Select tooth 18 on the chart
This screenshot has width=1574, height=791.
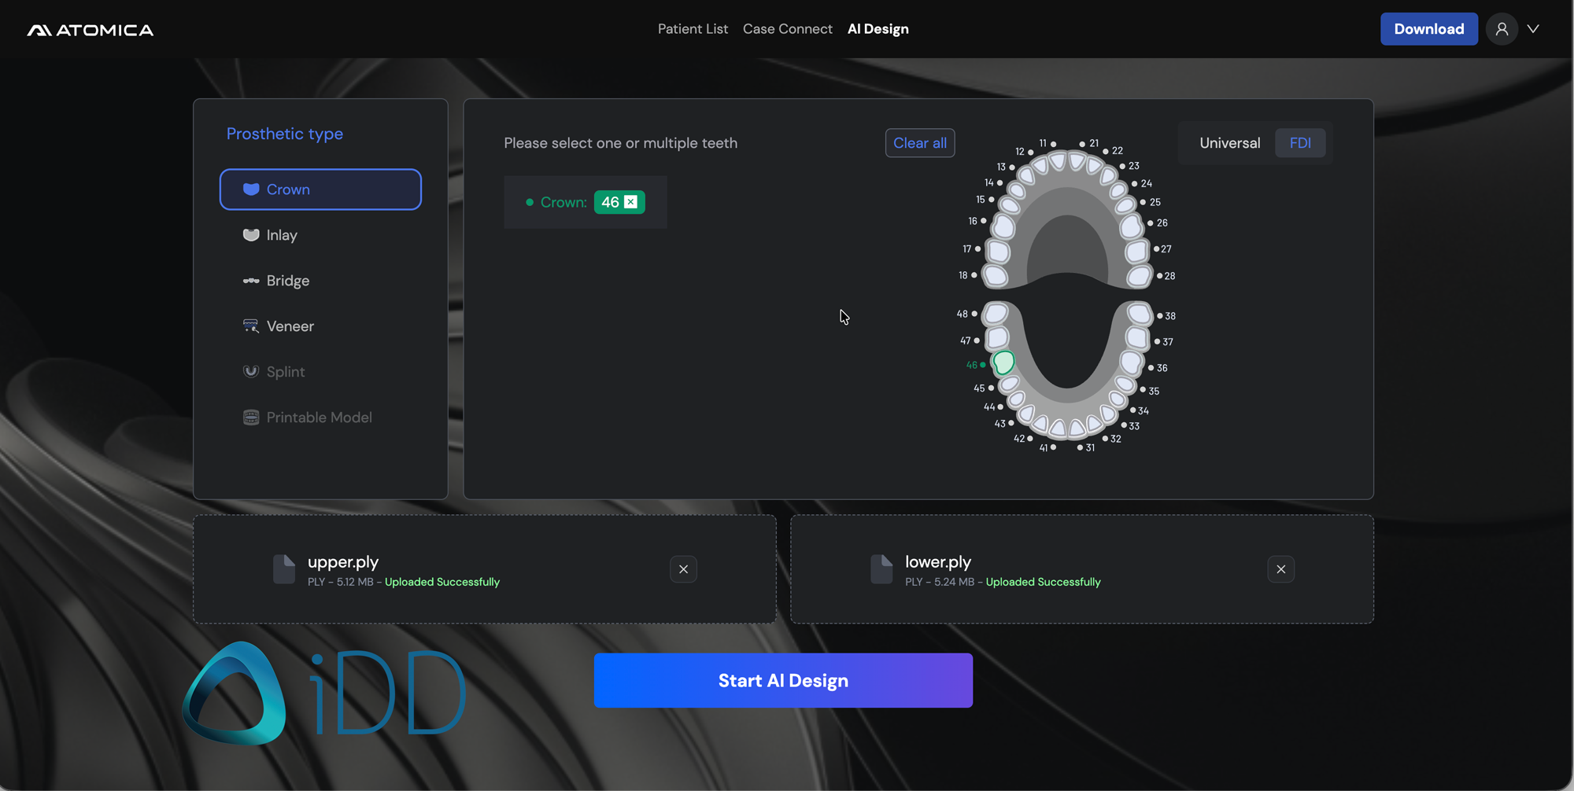[996, 276]
